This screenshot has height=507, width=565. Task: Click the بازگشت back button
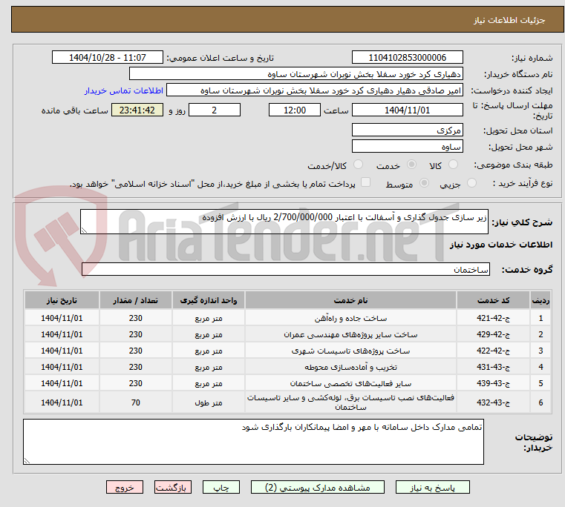coord(172,488)
